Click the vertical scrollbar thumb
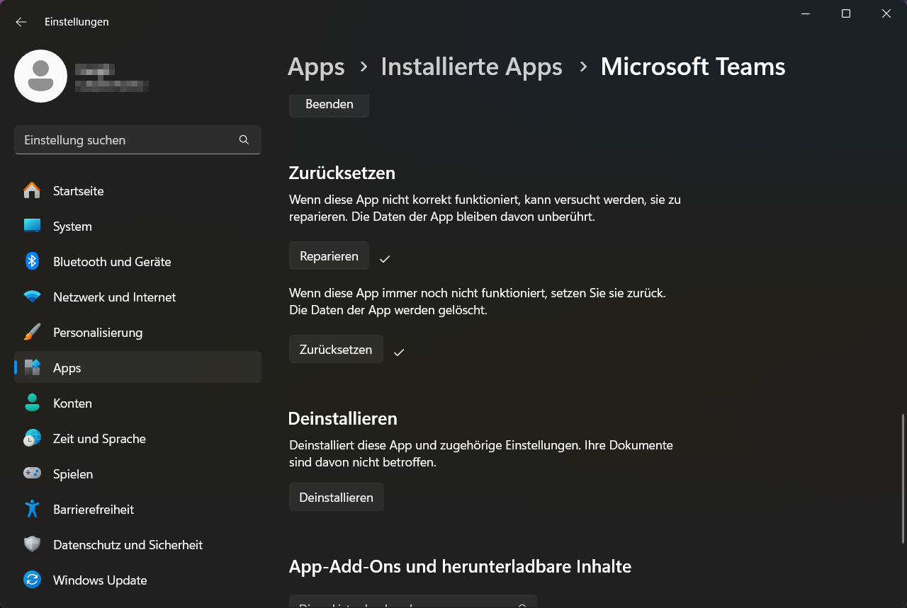This screenshot has height=608, width=907. pos(903,479)
